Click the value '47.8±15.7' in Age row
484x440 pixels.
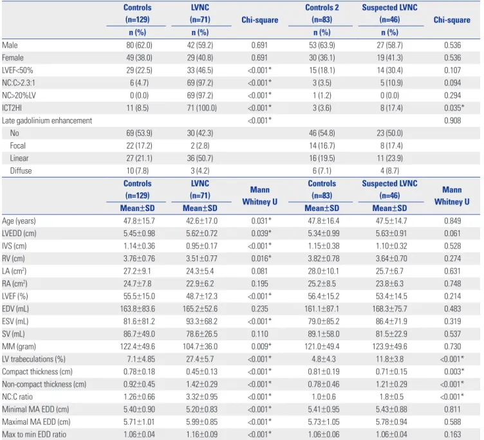[x=139, y=221]
